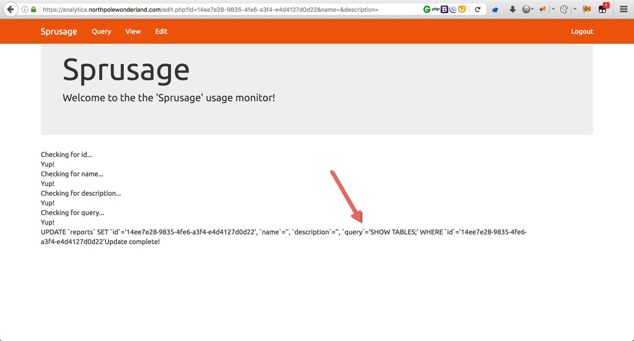Click the green padlock security icon
634x341 pixels.
tap(33, 9)
